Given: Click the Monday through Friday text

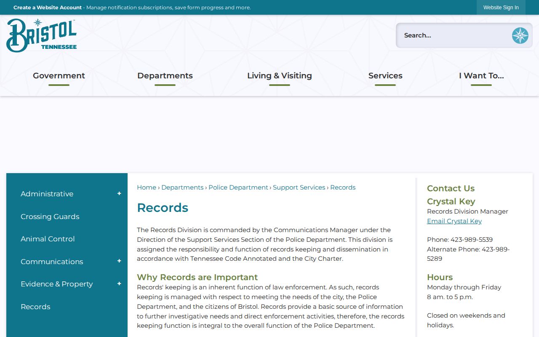Looking at the screenshot, I should (x=464, y=287).
